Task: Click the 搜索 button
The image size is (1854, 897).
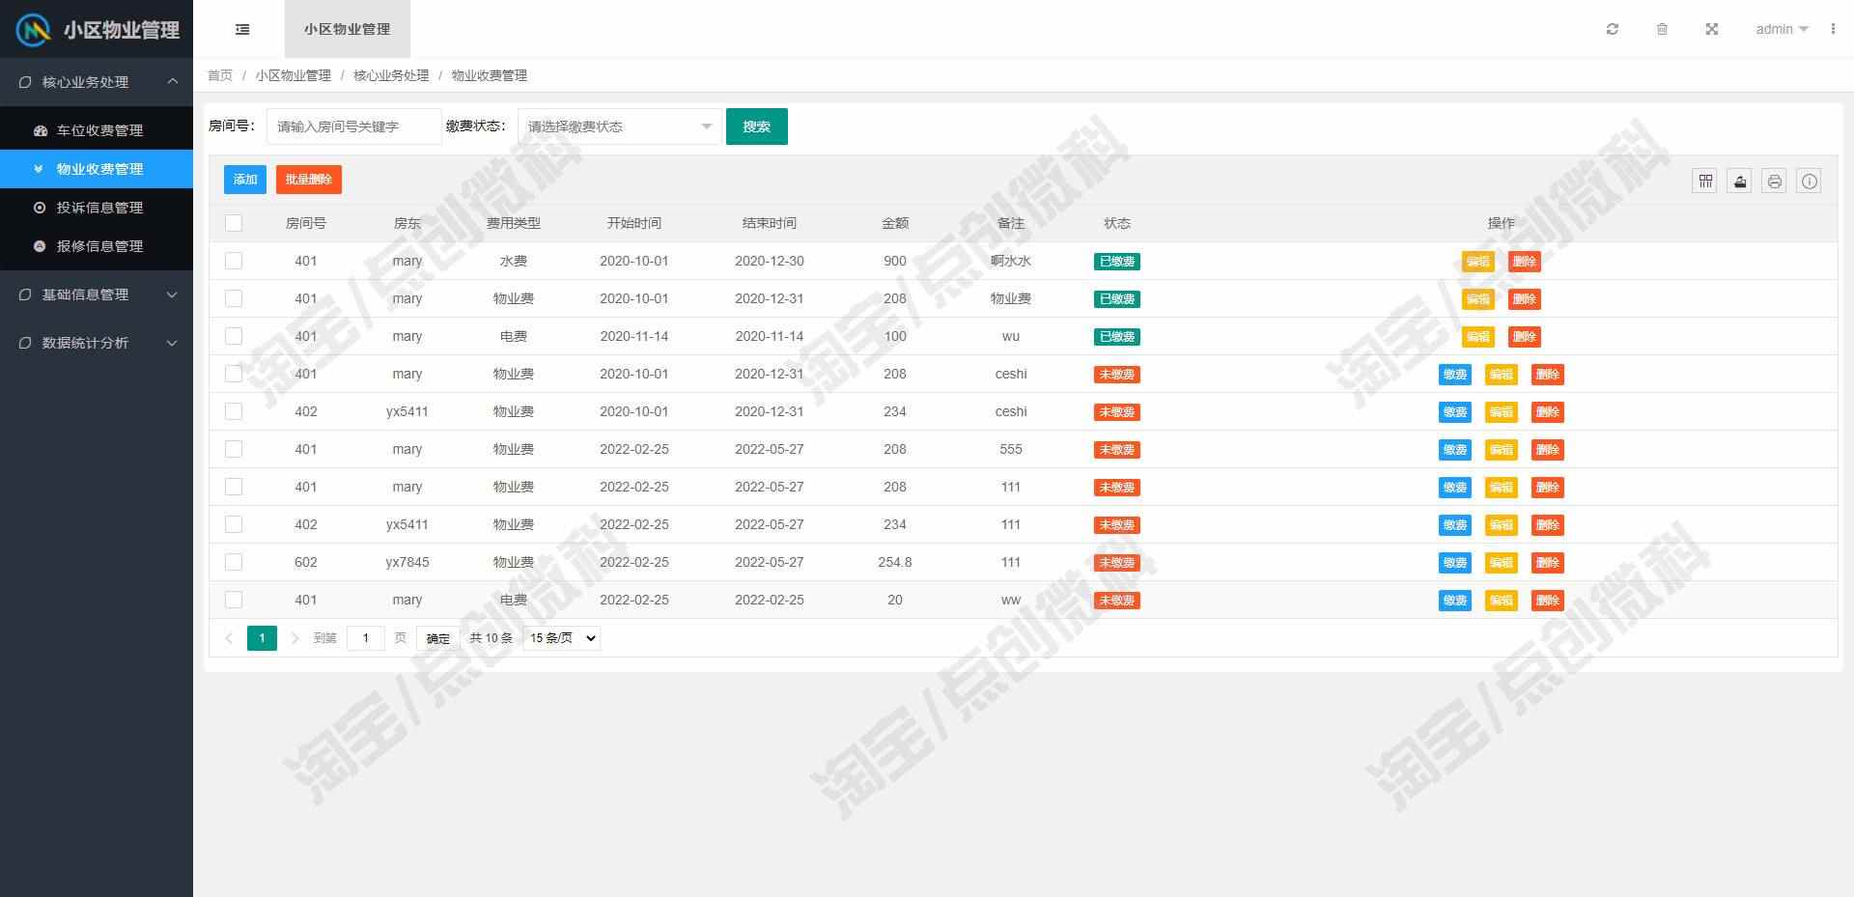Action: (x=757, y=126)
